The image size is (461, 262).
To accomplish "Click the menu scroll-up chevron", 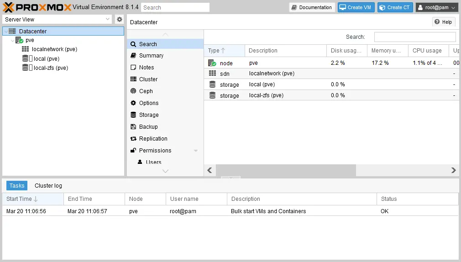I will [x=165, y=34].
